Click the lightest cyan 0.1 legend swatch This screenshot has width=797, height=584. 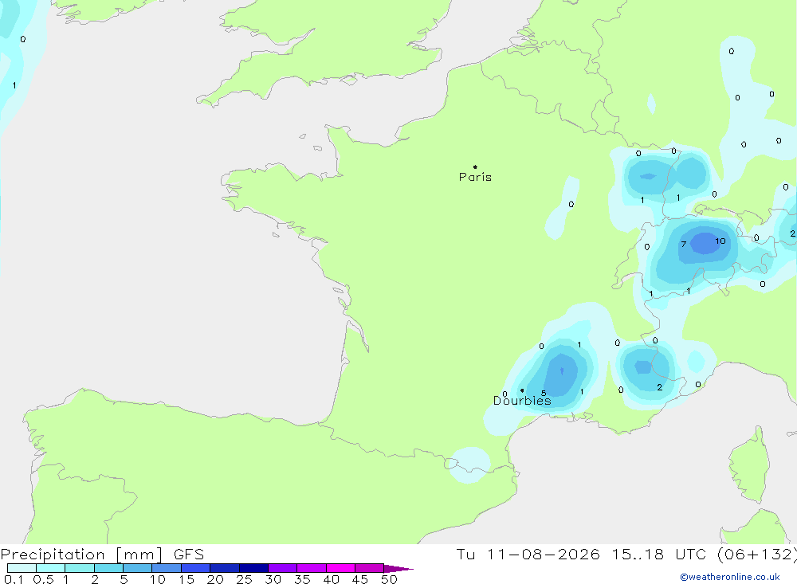tap(22, 568)
